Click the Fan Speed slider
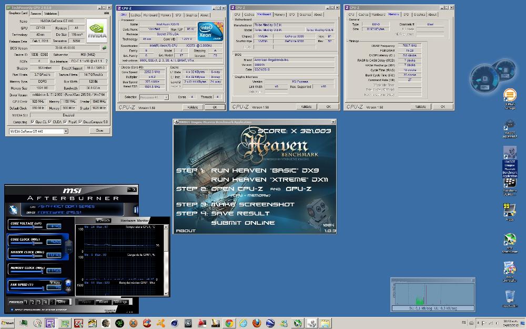This screenshot has height=329, width=526. click(27, 288)
